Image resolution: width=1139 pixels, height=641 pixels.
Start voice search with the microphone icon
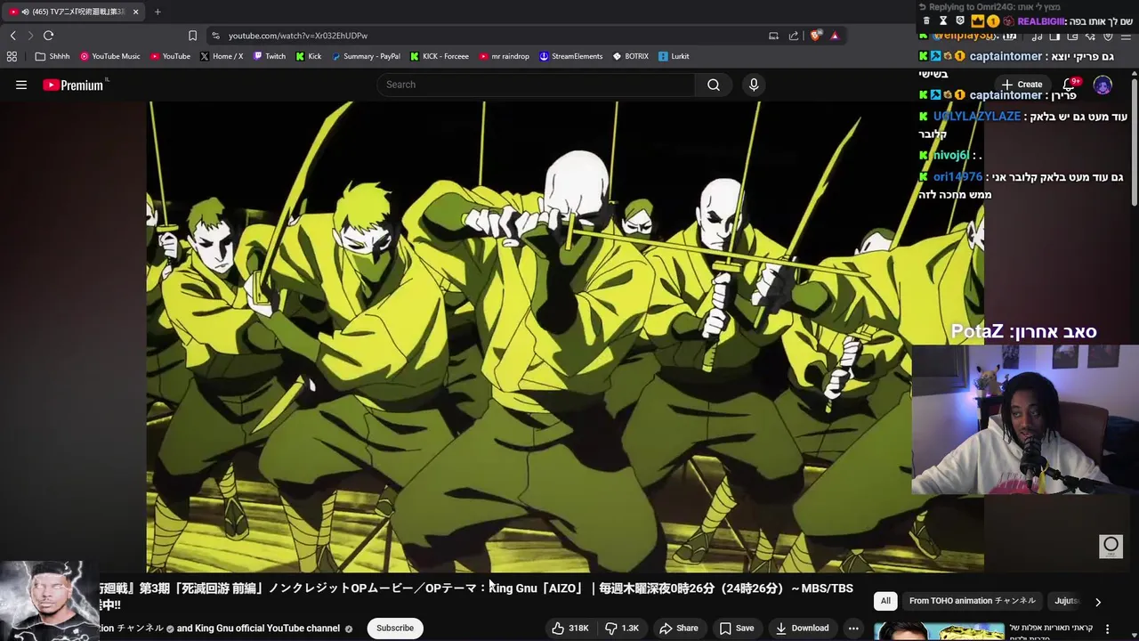pos(754,85)
